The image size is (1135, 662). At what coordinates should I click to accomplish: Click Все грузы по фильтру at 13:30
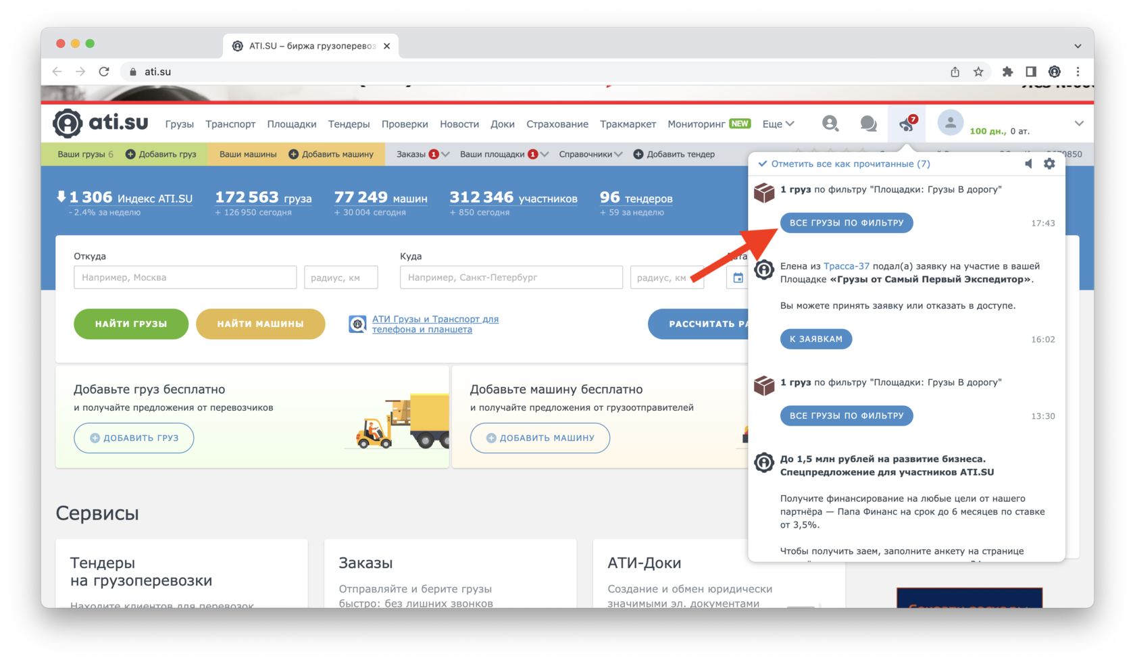[x=847, y=415]
